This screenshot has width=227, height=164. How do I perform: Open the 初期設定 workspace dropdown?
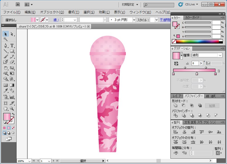(x=130, y=5)
